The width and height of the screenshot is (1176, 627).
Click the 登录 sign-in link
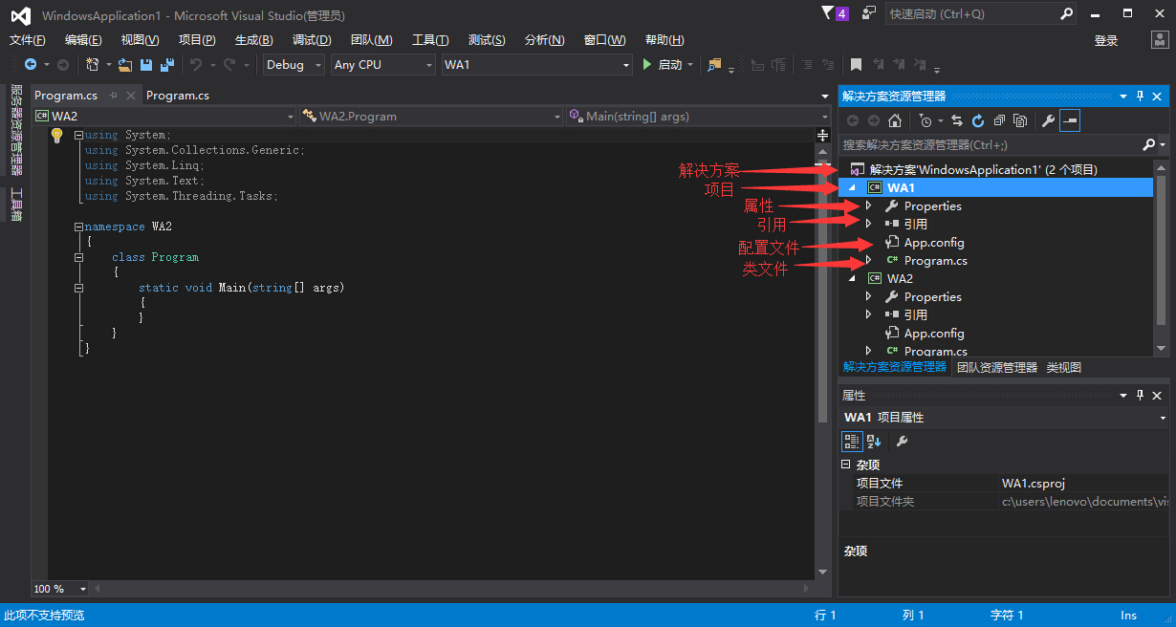click(1106, 40)
